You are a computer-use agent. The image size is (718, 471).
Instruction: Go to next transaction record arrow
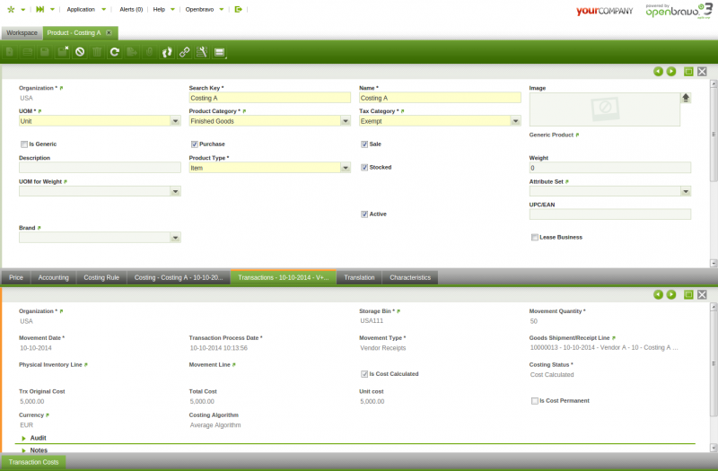[671, 294]
